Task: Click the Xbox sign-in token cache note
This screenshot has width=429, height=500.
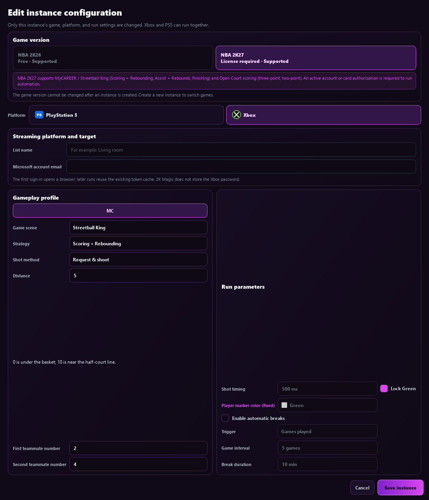Action: tap(126, 179)
